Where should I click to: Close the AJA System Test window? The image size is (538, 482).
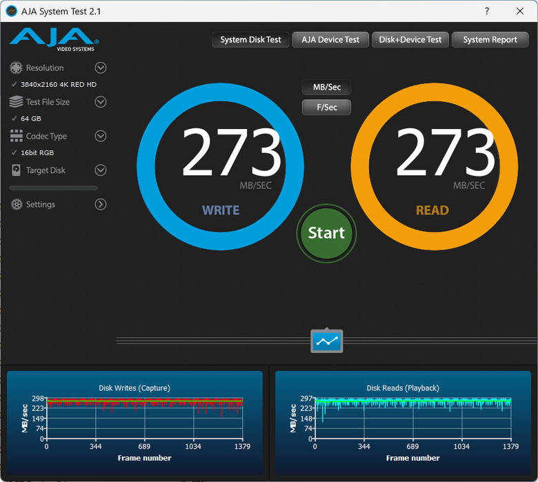pos(520,11)
